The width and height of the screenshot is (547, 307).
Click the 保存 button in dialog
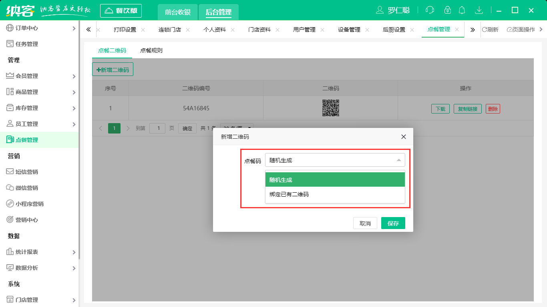(x=393, y=223)
